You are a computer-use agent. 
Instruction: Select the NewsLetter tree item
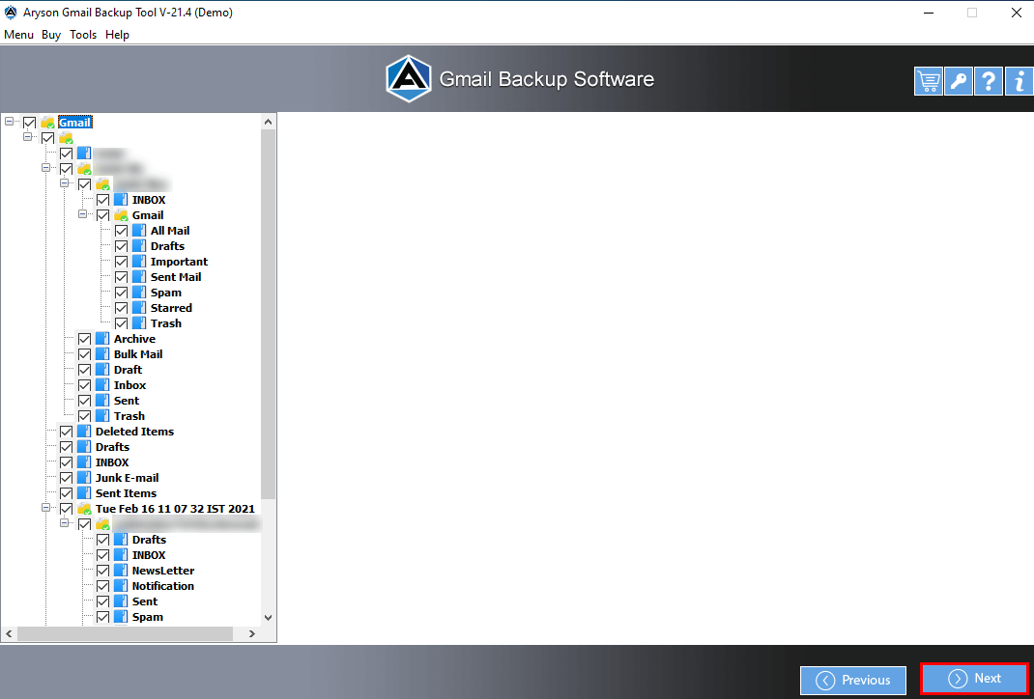[163, 571]
